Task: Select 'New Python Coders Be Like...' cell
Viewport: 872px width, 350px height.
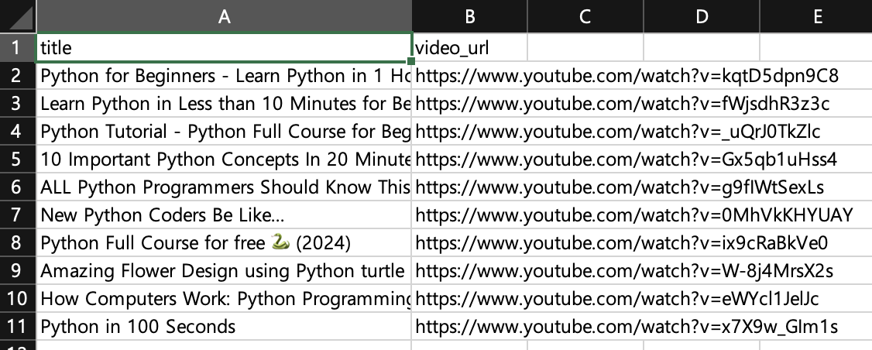Action: (224, 214)
